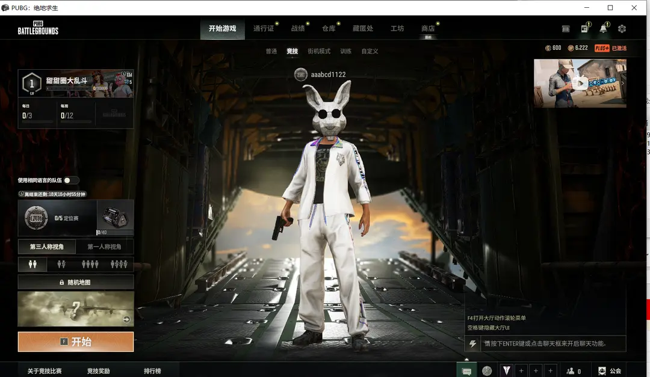Viewport: 650px width, 377px height.
Task: Open notifications bell icon
Action: click(x=603, y=29)
